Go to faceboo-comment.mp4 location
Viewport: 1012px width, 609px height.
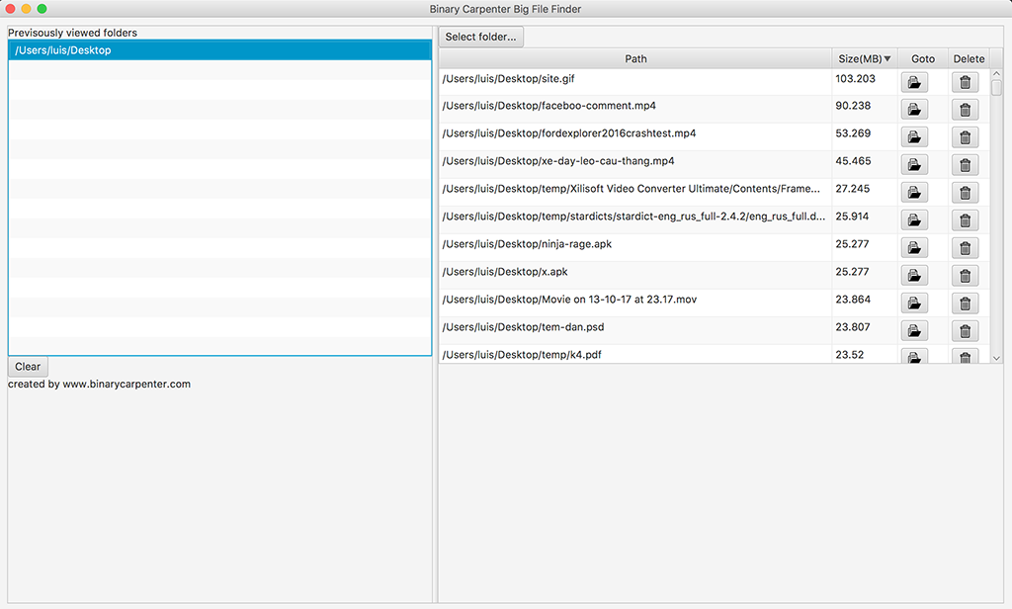[x=914, y=110]
